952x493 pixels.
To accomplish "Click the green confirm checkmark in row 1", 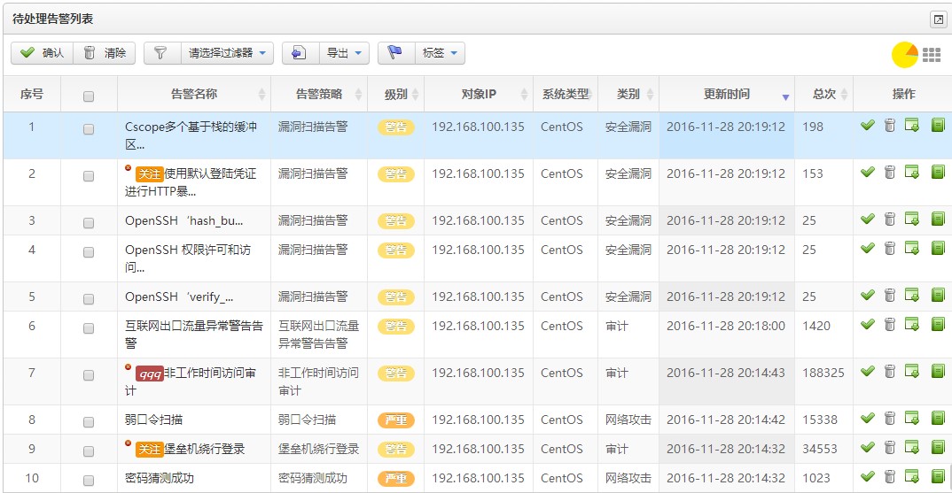I will pyautogui.click(x=867, y=126).
